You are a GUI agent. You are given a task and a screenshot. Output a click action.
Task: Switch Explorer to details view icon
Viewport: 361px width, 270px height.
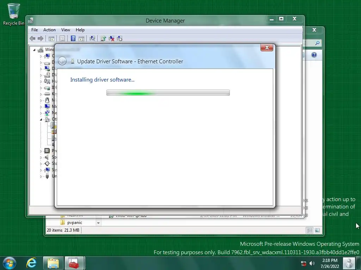(310, 230)
